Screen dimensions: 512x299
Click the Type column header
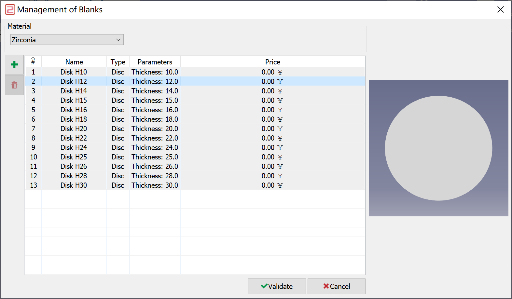[x=118, y=62]
